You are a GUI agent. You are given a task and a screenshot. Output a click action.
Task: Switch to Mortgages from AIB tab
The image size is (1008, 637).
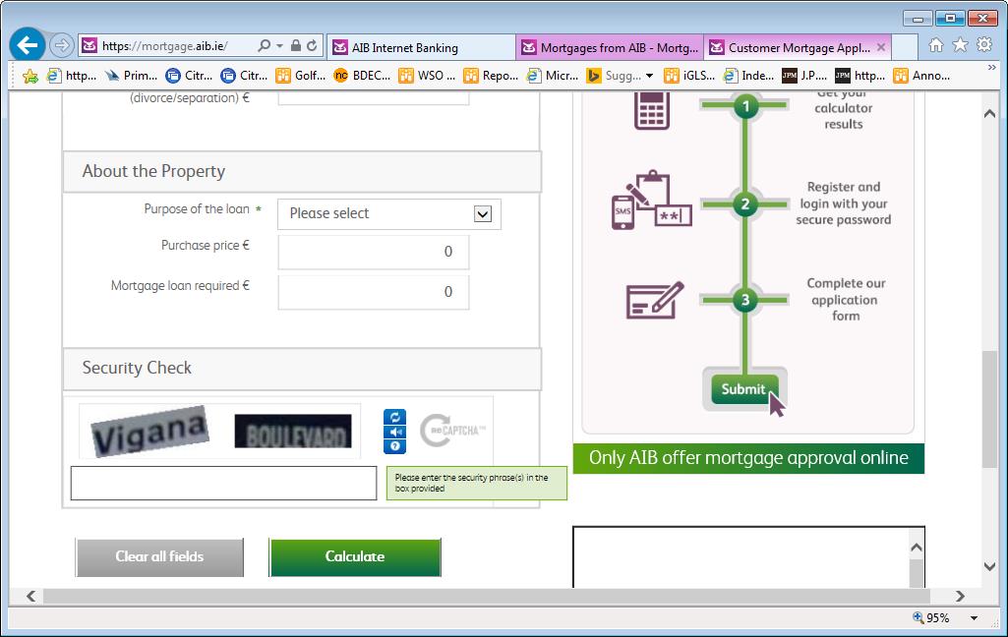click(610, 47)
